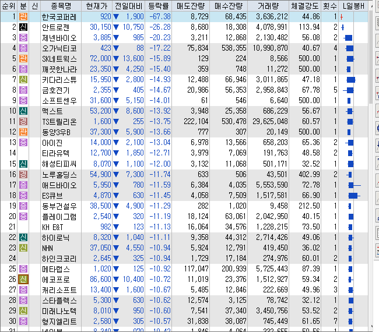Select stock name 소프트센우
Screen dimensions: 379x332
[x=59, y=101]
